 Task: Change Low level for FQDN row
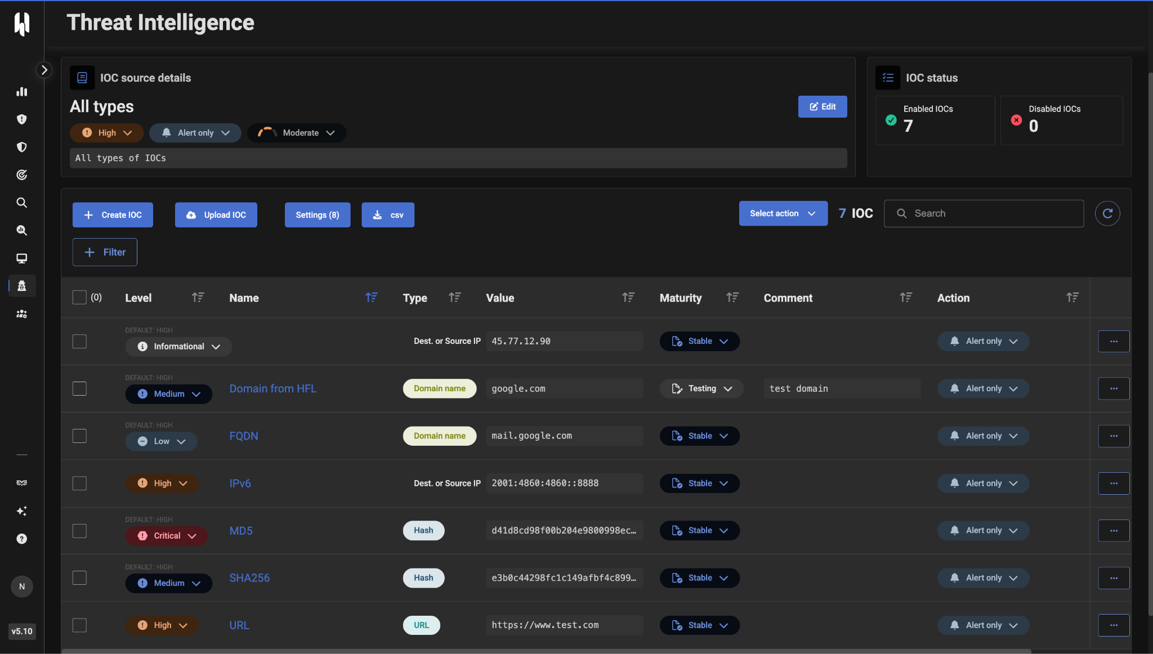[x=161, y=441]
